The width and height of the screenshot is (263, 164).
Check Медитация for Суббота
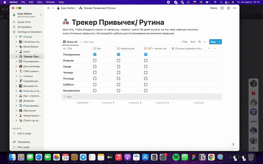click(119, 85)
